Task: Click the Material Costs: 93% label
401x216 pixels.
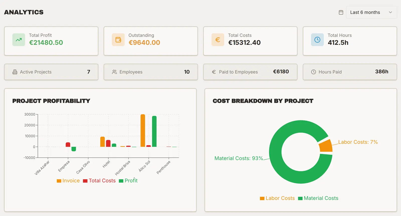Action: pyautogui.click(x=239, y=158)
